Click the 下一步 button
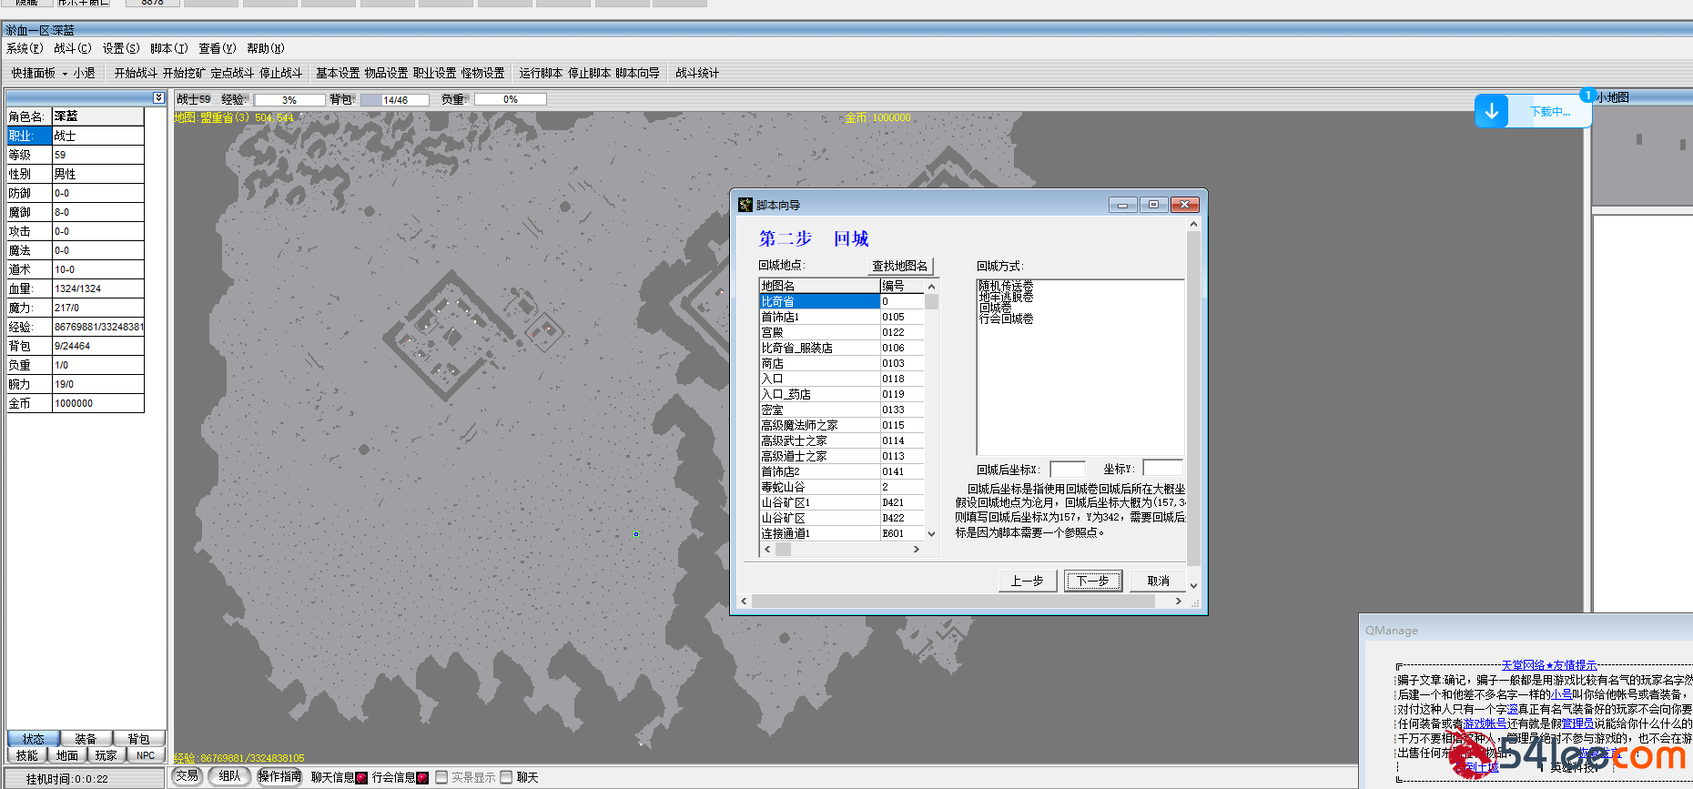Screen dimensions: 1693x789 point(1092,581)
